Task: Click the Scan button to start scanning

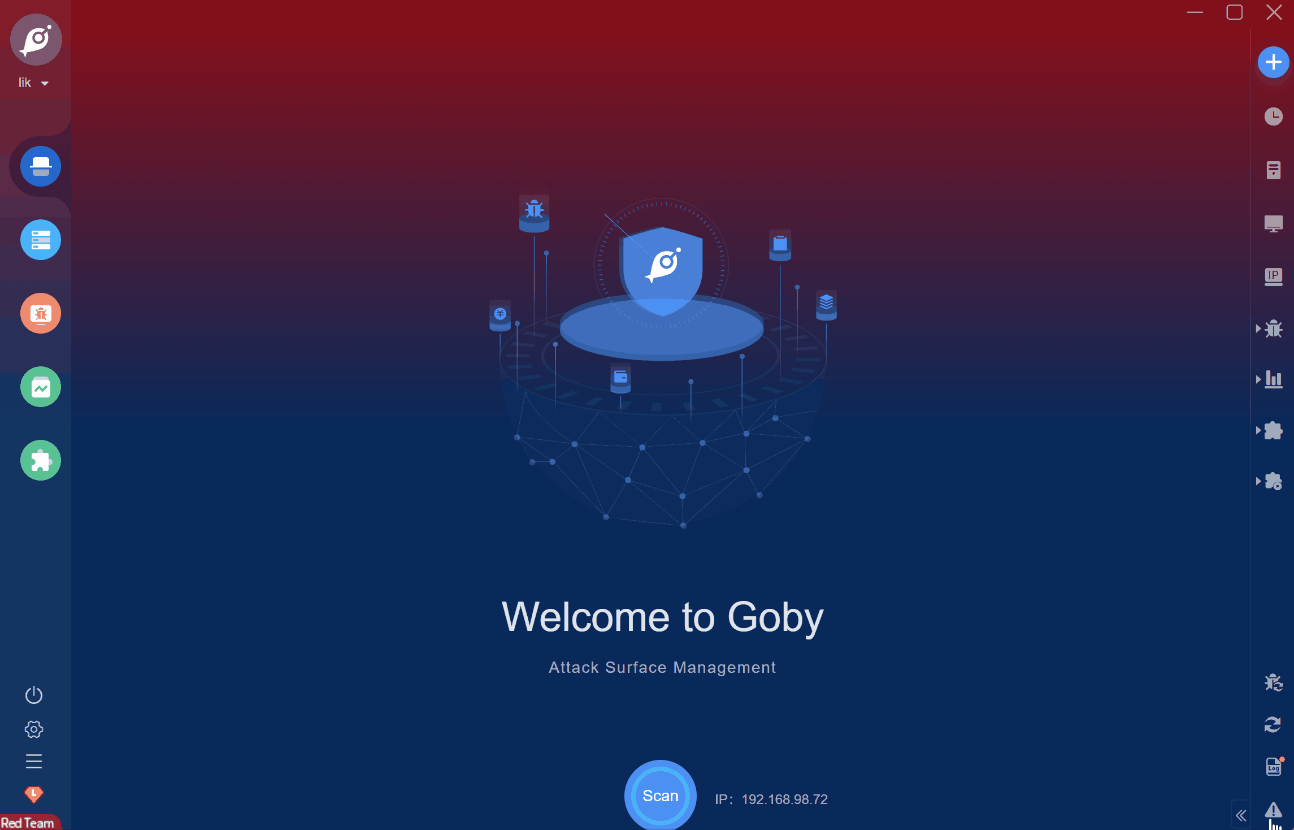Action: (660, 796)
